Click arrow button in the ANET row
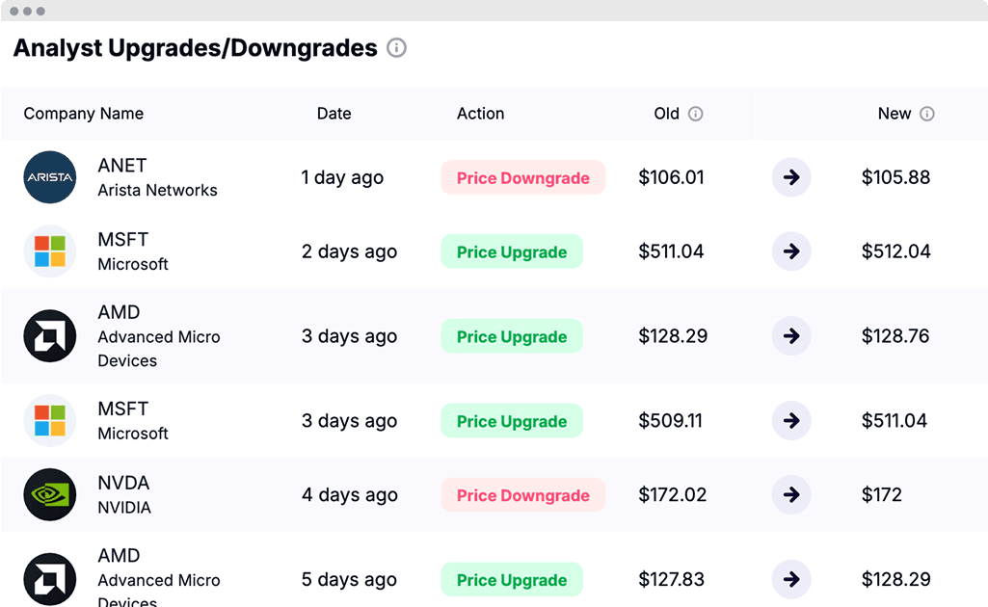The image size is (988, 607). (791, 177)
